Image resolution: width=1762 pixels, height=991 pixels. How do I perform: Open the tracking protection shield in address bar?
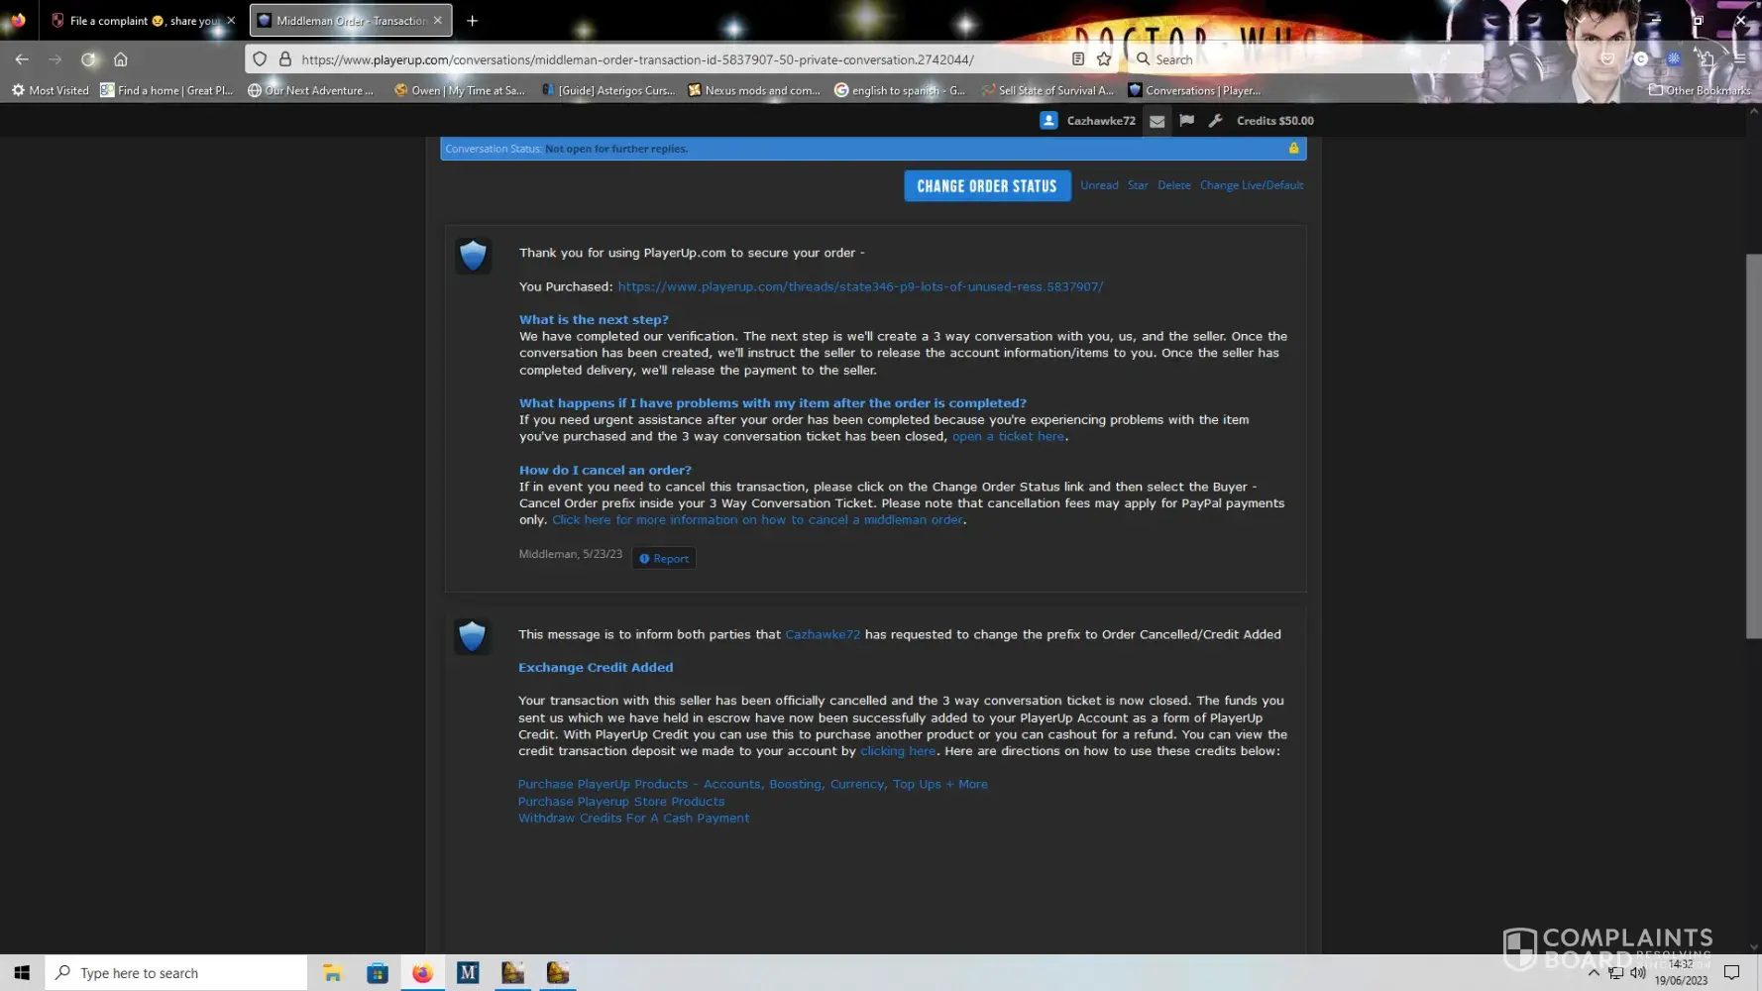(260, 59)
